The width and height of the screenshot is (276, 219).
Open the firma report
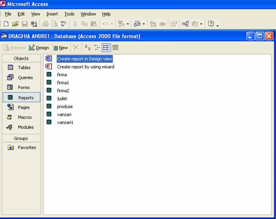62,75
